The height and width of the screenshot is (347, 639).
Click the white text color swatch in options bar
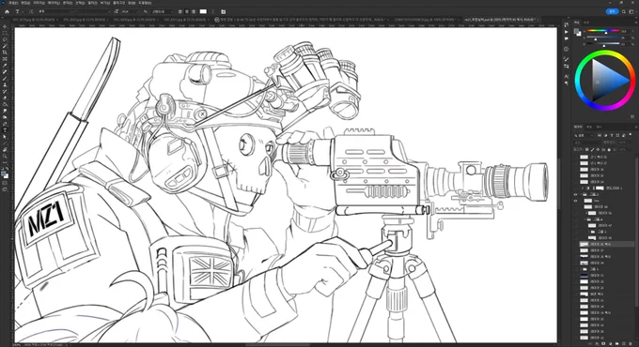203,12
